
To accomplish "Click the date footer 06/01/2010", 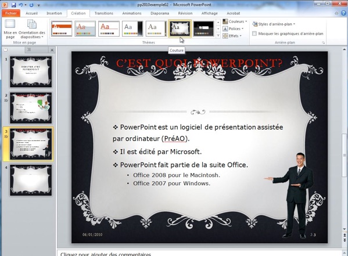I will (x=92, y=235).
